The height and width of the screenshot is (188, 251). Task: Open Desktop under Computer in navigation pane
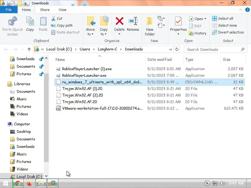coord(24,132)
